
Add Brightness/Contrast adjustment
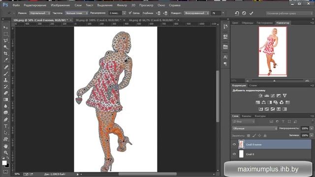tap(260, 96)
